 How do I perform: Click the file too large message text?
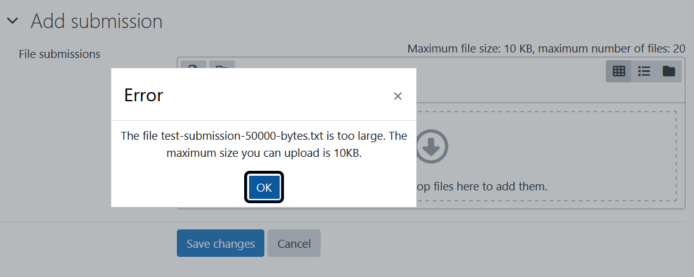264,145
